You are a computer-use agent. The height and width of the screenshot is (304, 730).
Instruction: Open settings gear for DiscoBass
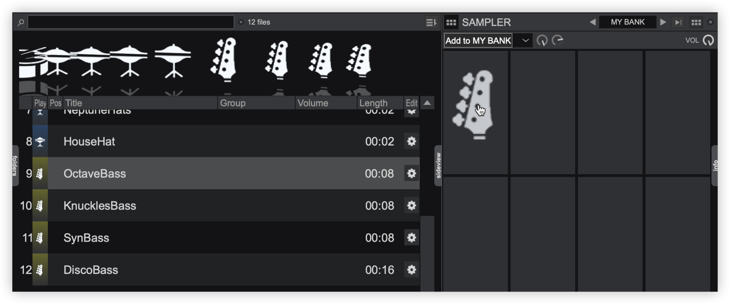[x=411, y=270]
